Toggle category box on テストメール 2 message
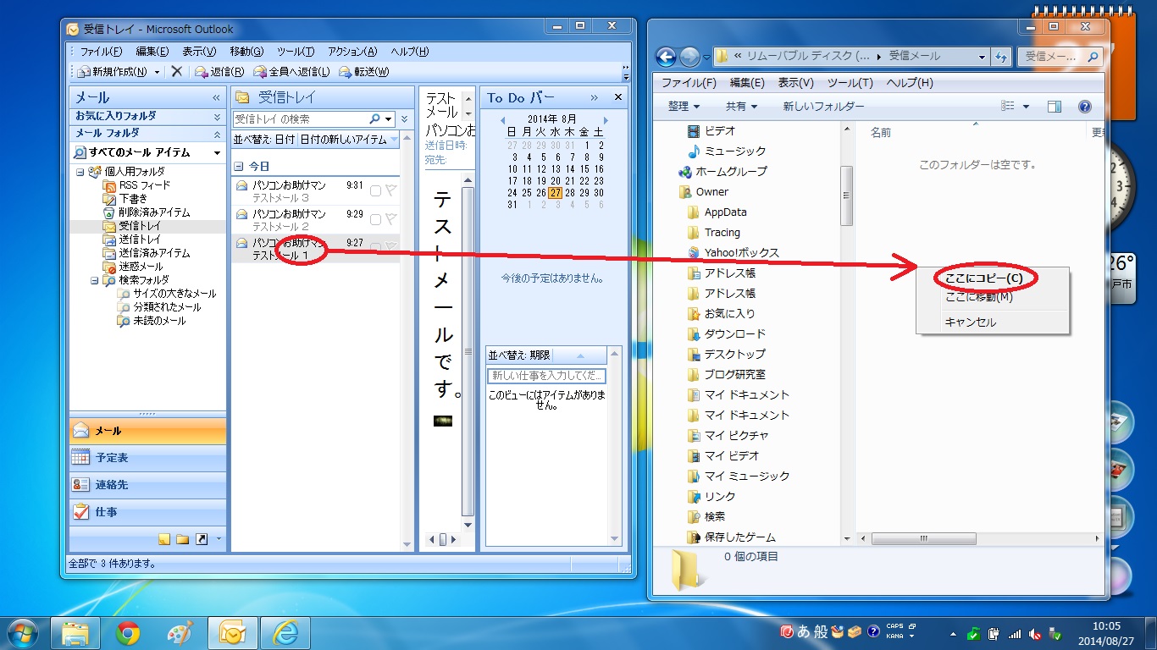This screenshot has height=650, width=1157. [375, 219]
